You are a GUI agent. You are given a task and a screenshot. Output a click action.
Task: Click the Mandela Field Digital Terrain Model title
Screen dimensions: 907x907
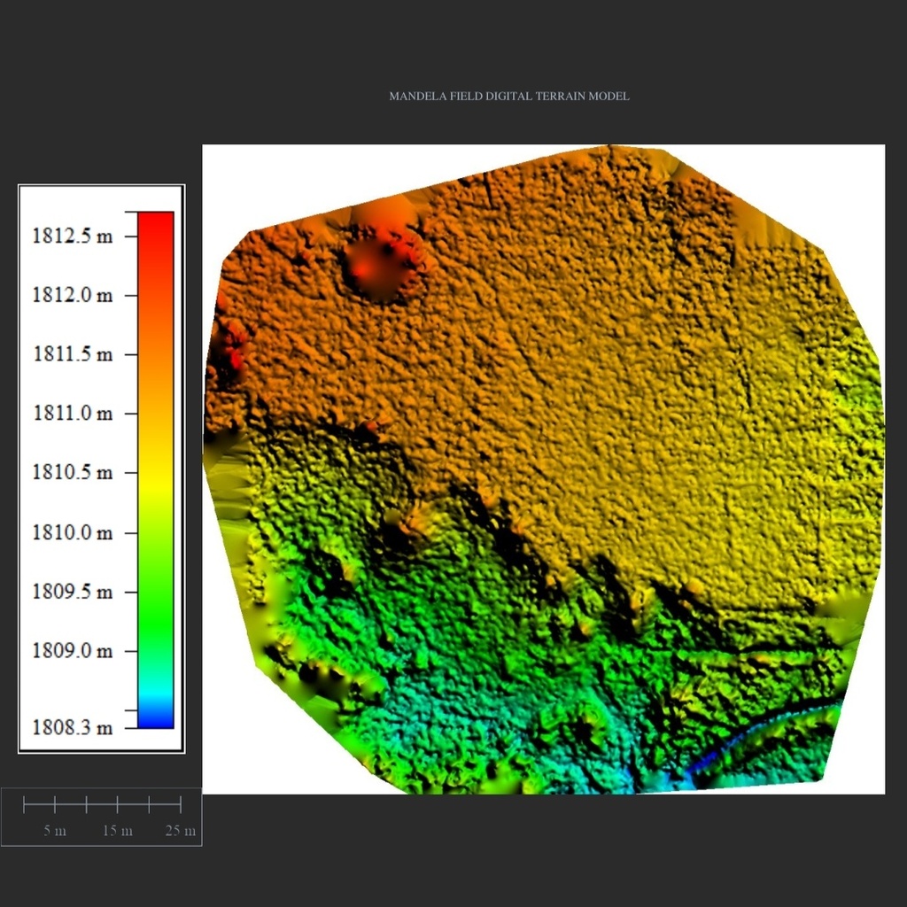[509, 96]
